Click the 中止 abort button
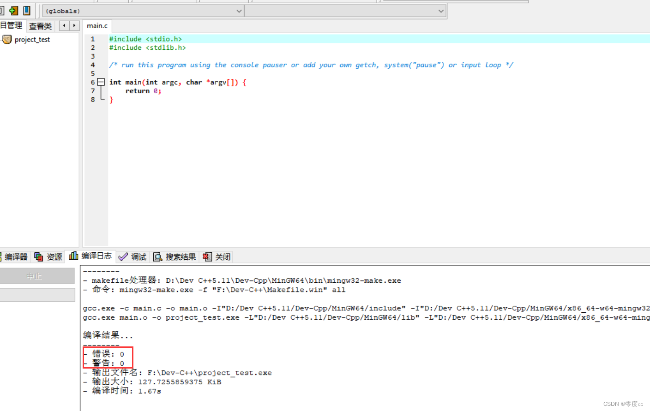 point(37,276)
